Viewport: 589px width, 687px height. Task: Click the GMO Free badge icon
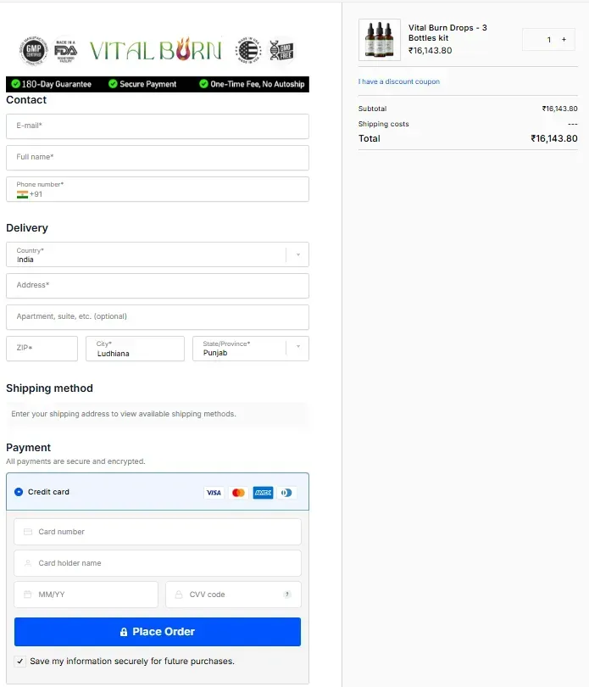[x=281, y=50]
